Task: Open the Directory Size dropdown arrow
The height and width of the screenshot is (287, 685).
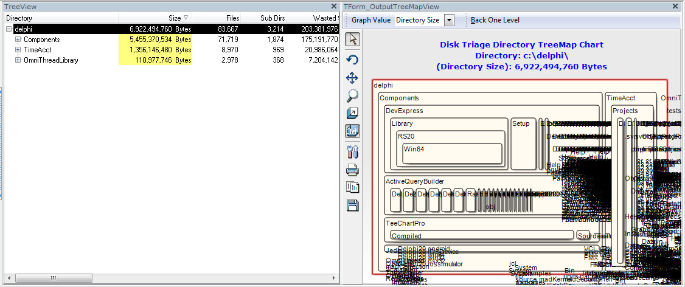Action: (x=450, y=20)
